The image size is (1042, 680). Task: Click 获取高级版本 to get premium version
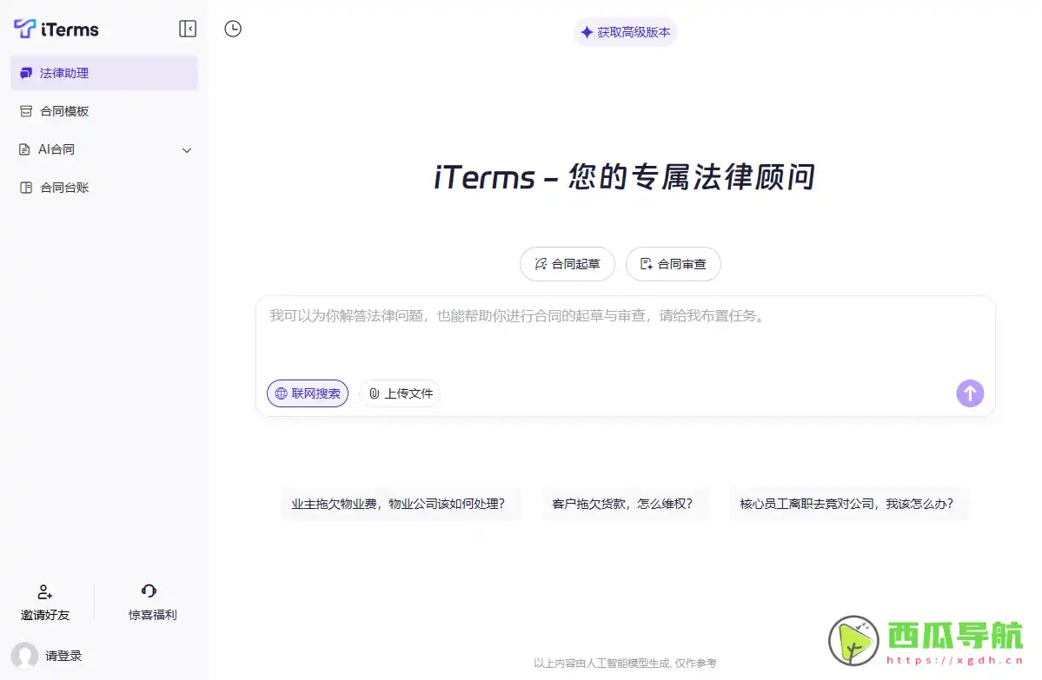pos(625,32)
